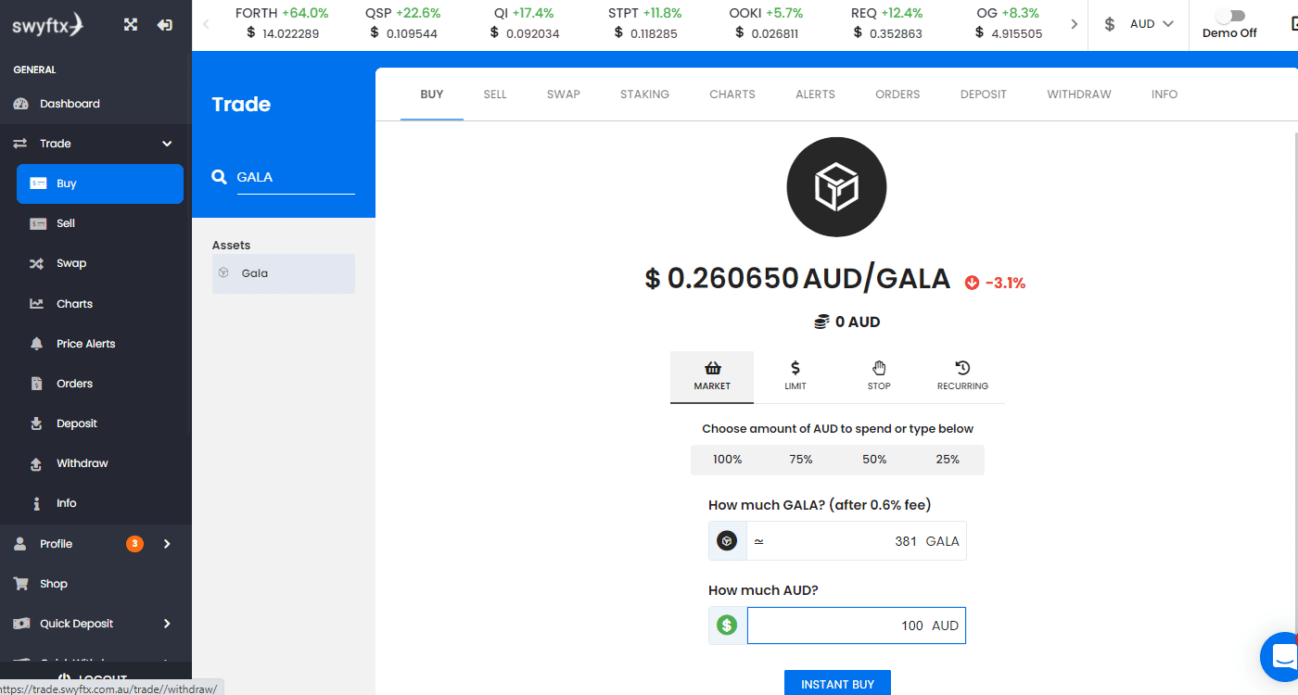Image resolution: width=1298 pixels, height=695 pixels.
Task: Click the GALA search field
Action: point(296,177)
